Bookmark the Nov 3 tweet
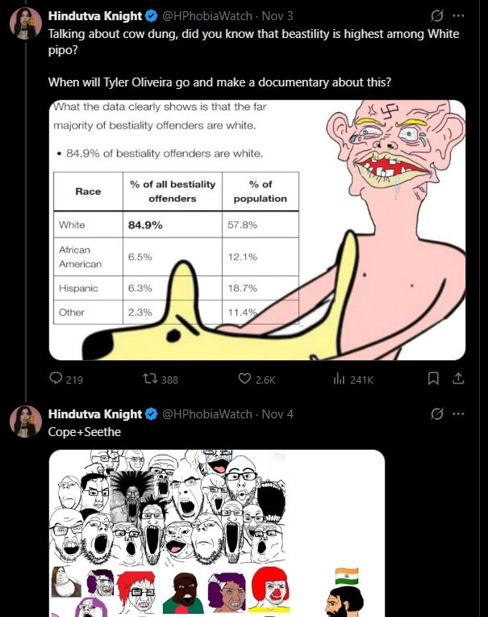This screenshot has height=617, width=488. pos(433,379)
